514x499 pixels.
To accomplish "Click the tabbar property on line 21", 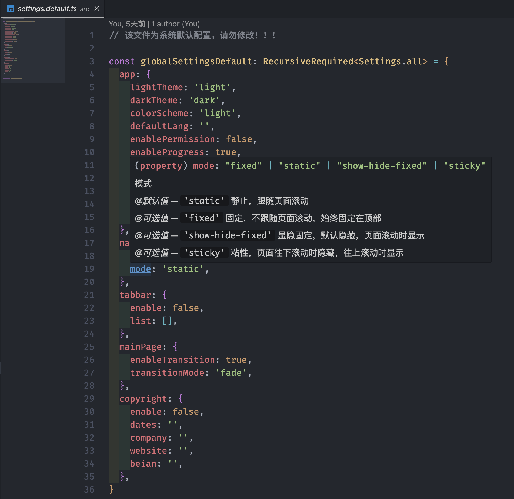I will [135, 295].
